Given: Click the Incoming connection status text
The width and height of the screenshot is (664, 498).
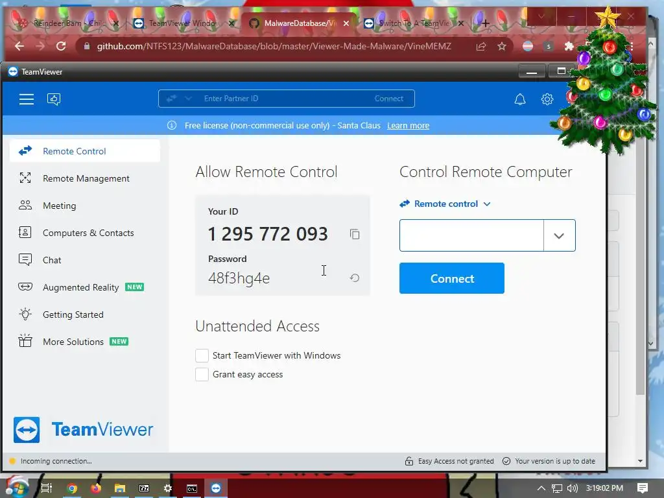Looking at the screenshot, I should tap(56, 461).
